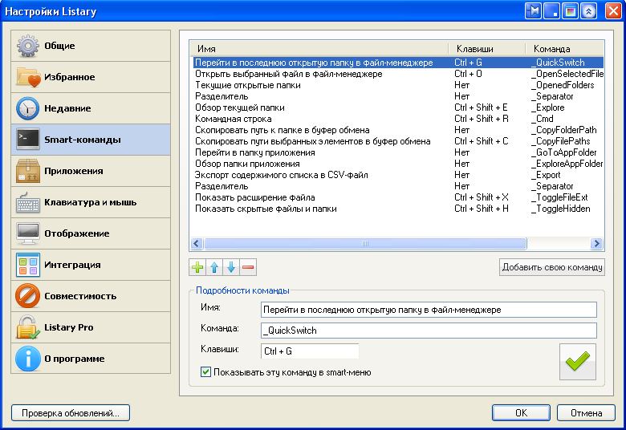Select row Скопировать пути выбранных элементов
Image resolution: width=626 pixels, height=430 pixels.
(x=398, y=141)
